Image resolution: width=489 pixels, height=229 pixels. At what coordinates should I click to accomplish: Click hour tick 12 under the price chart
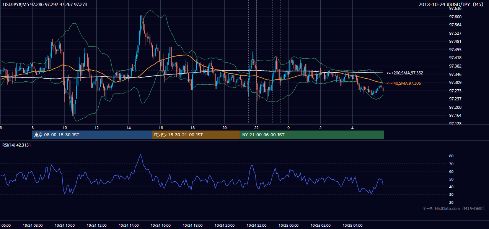click(x=96, y=128)
